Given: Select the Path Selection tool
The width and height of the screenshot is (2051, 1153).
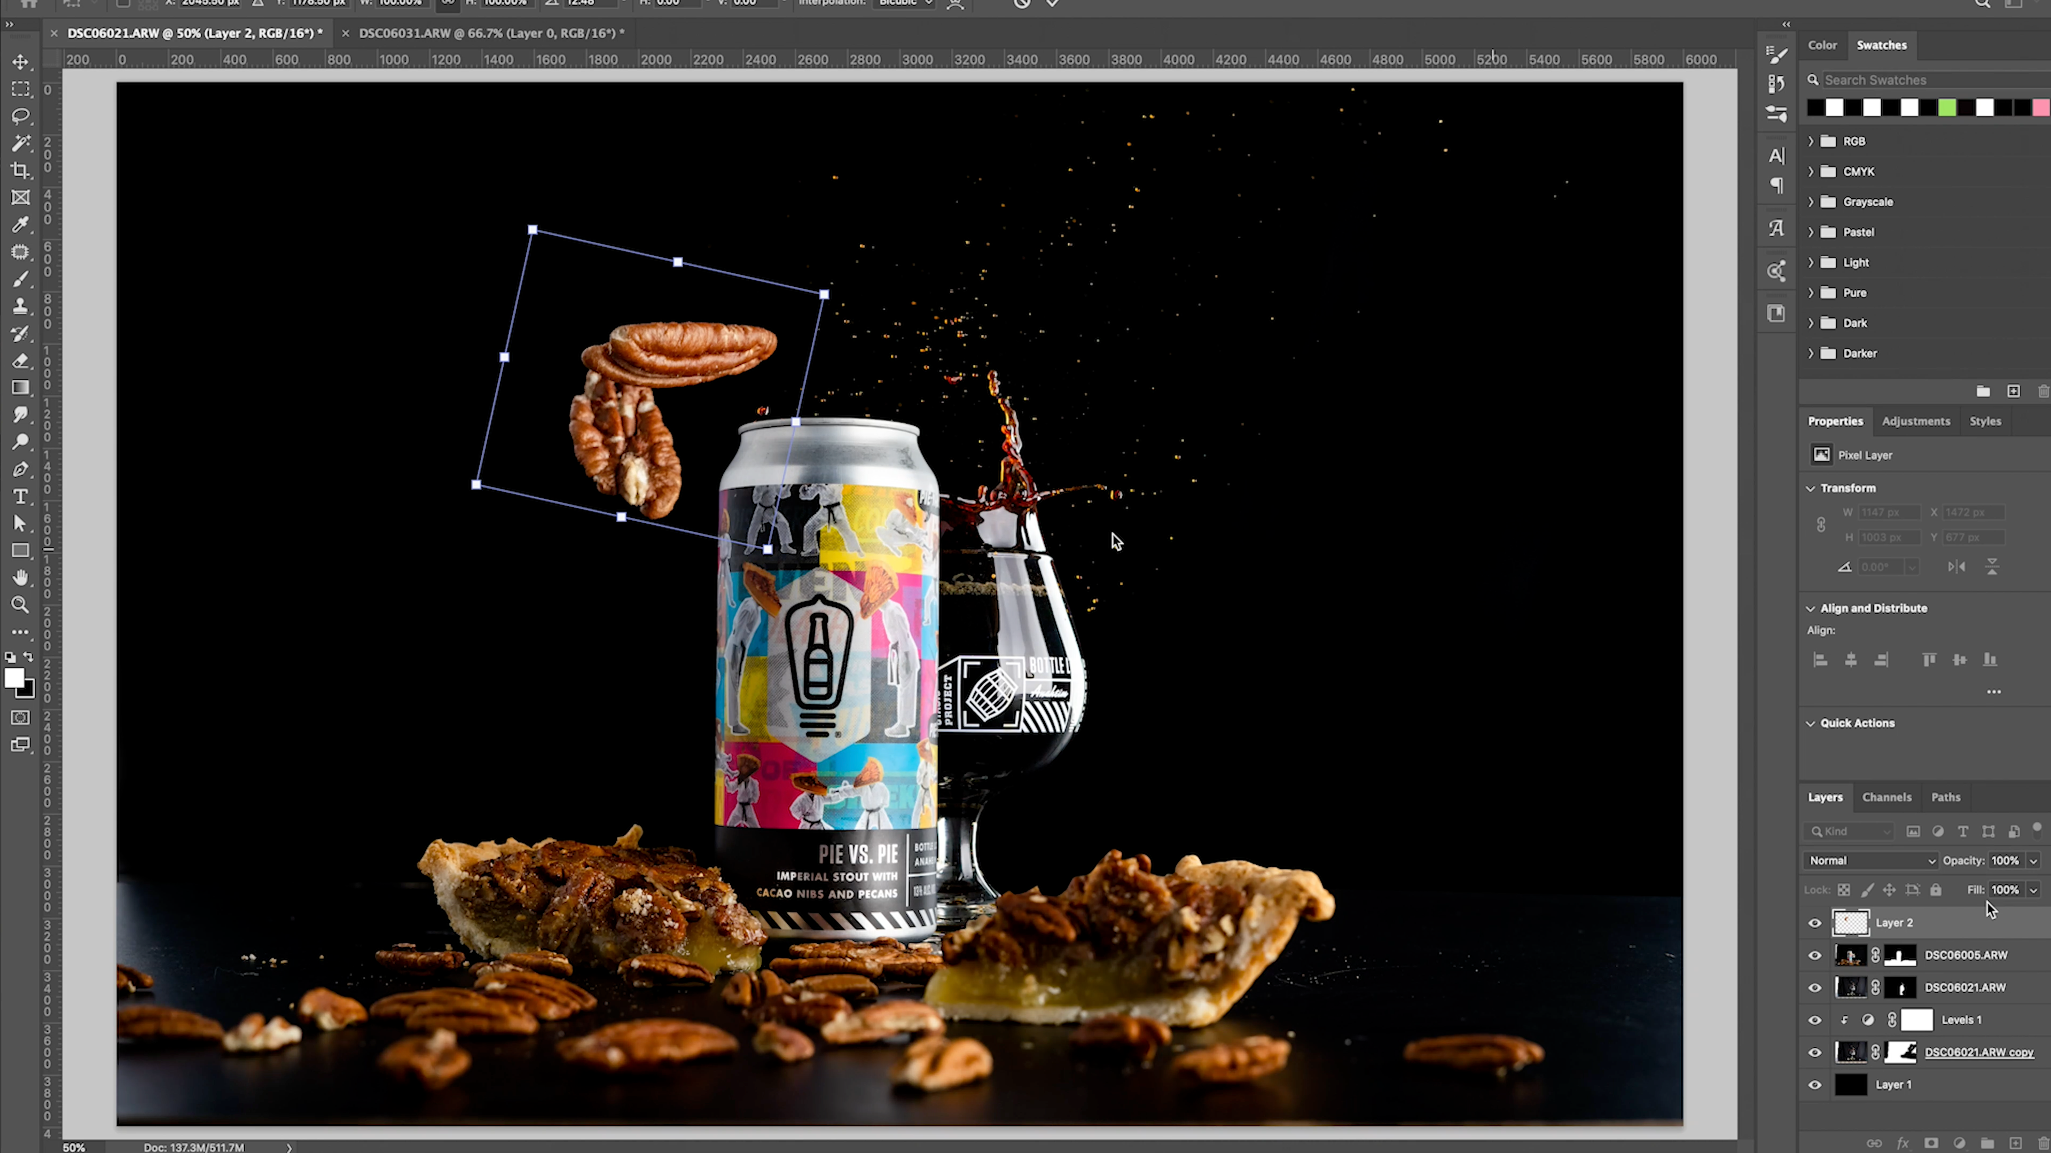Looking at the screenshot, I should tap(21, 523).
